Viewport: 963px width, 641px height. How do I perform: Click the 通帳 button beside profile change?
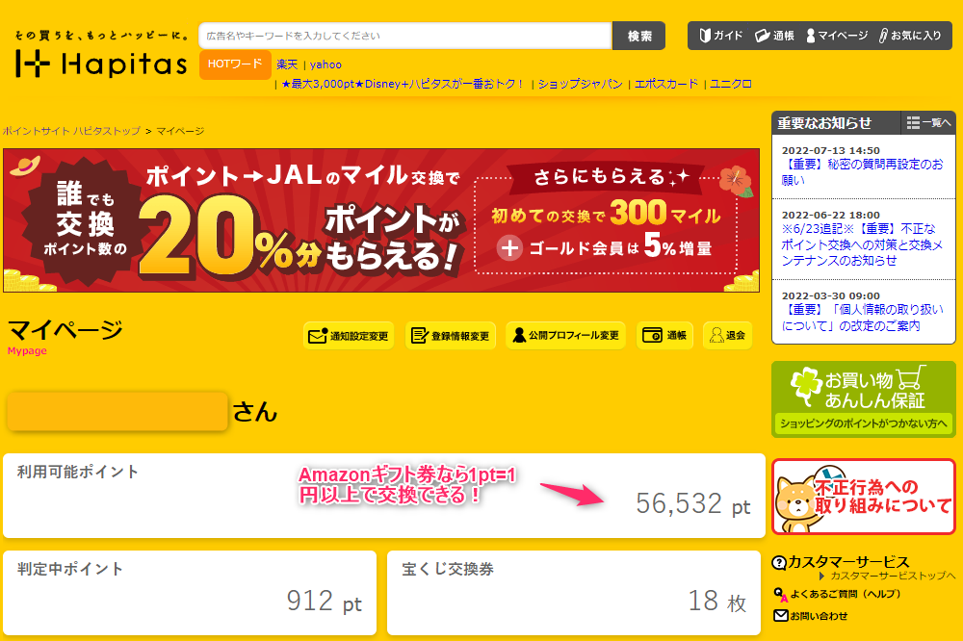(x=665, y=335)
